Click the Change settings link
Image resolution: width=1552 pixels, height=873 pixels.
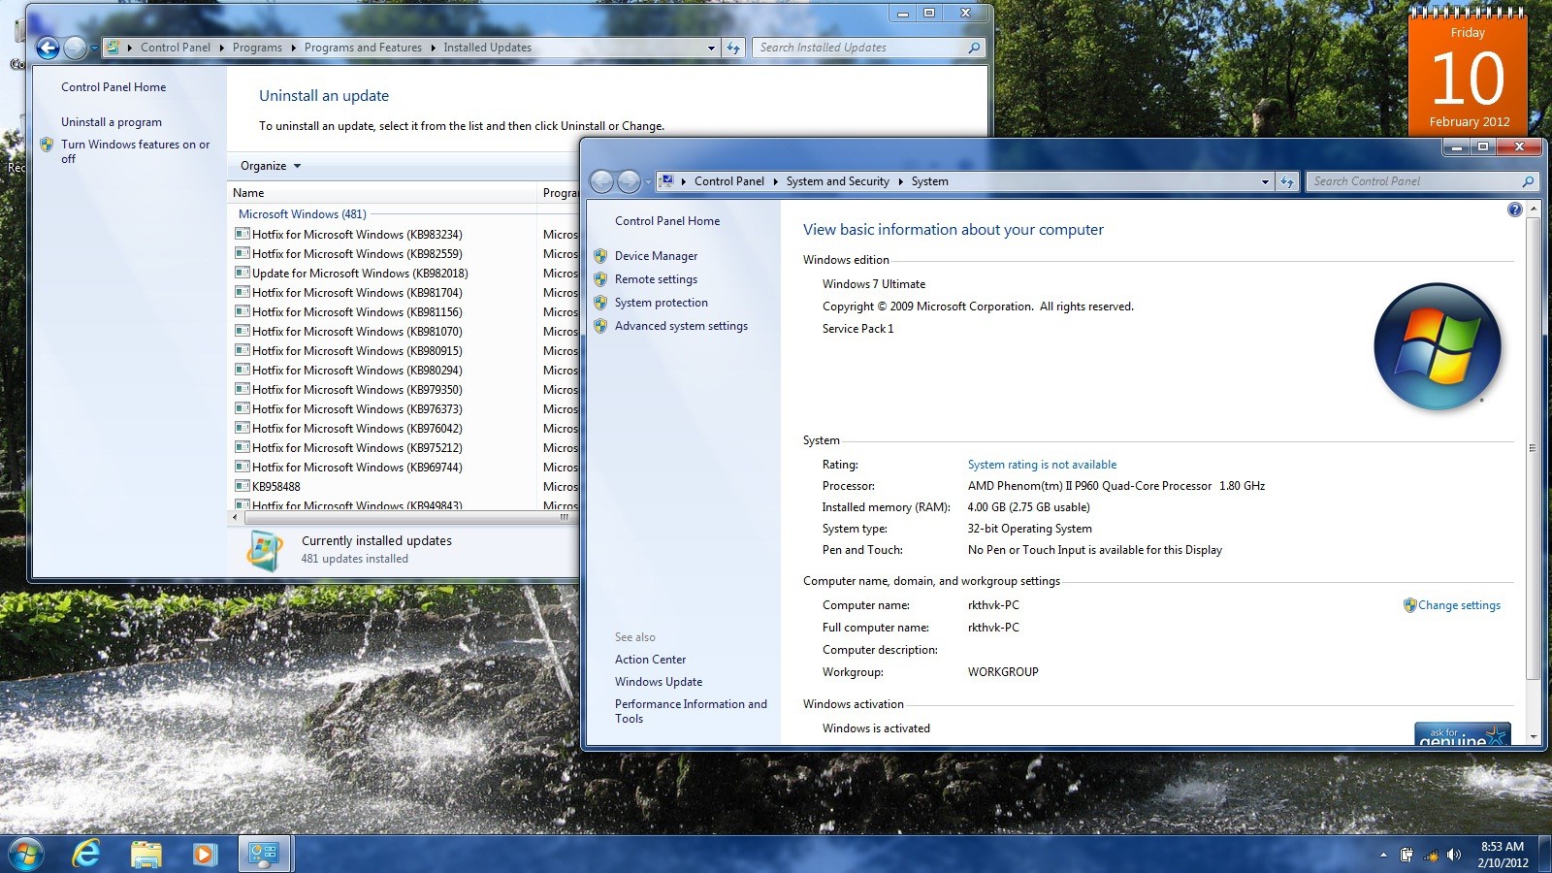tap(1459, 605)
